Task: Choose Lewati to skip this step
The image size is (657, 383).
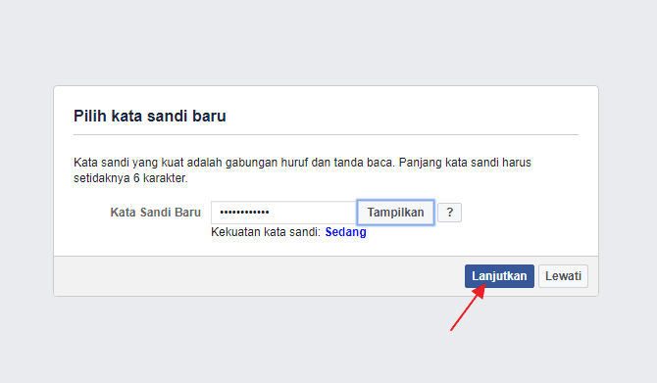Action: [x=563, y=276]
